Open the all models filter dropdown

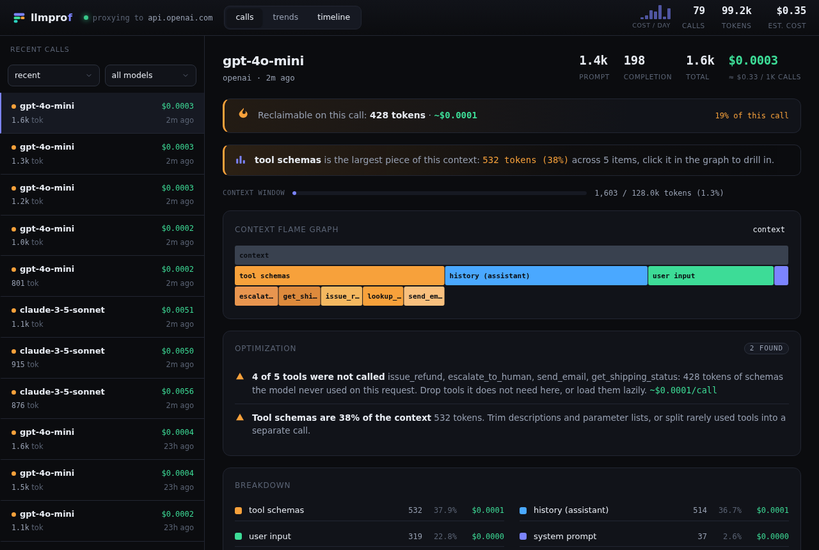click(x=150, y=75)
